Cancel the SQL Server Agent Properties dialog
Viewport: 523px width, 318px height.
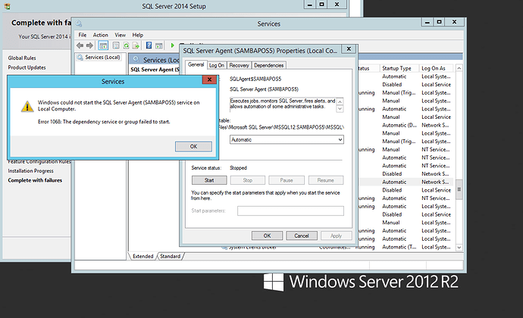point(302,235)
